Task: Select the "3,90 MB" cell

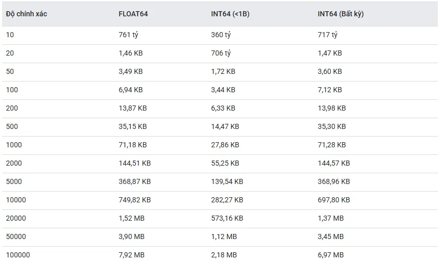Action: tap(132, 237)
